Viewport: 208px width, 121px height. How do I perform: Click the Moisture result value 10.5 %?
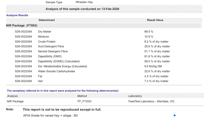click(149, 37)
